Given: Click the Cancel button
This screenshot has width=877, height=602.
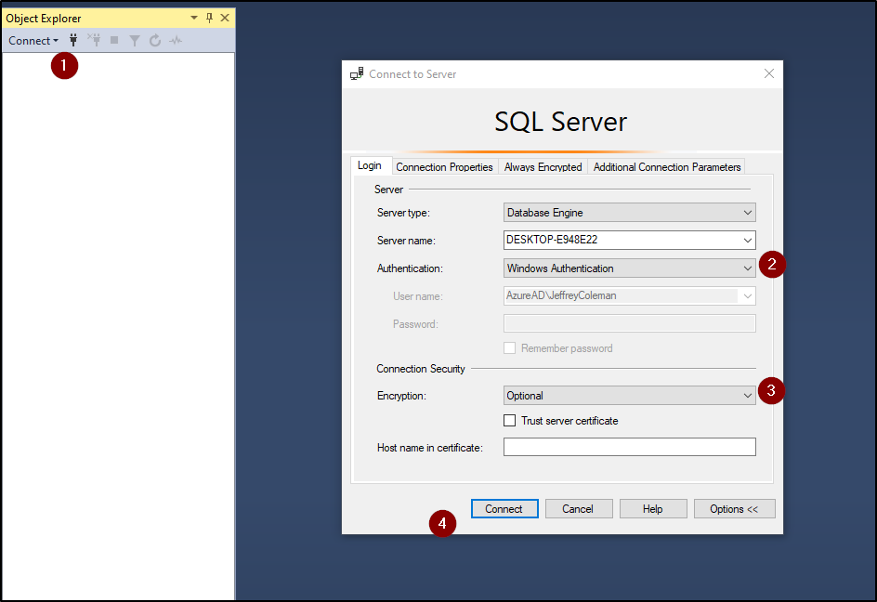Looking at the screenshot, I should coord(579,508).
